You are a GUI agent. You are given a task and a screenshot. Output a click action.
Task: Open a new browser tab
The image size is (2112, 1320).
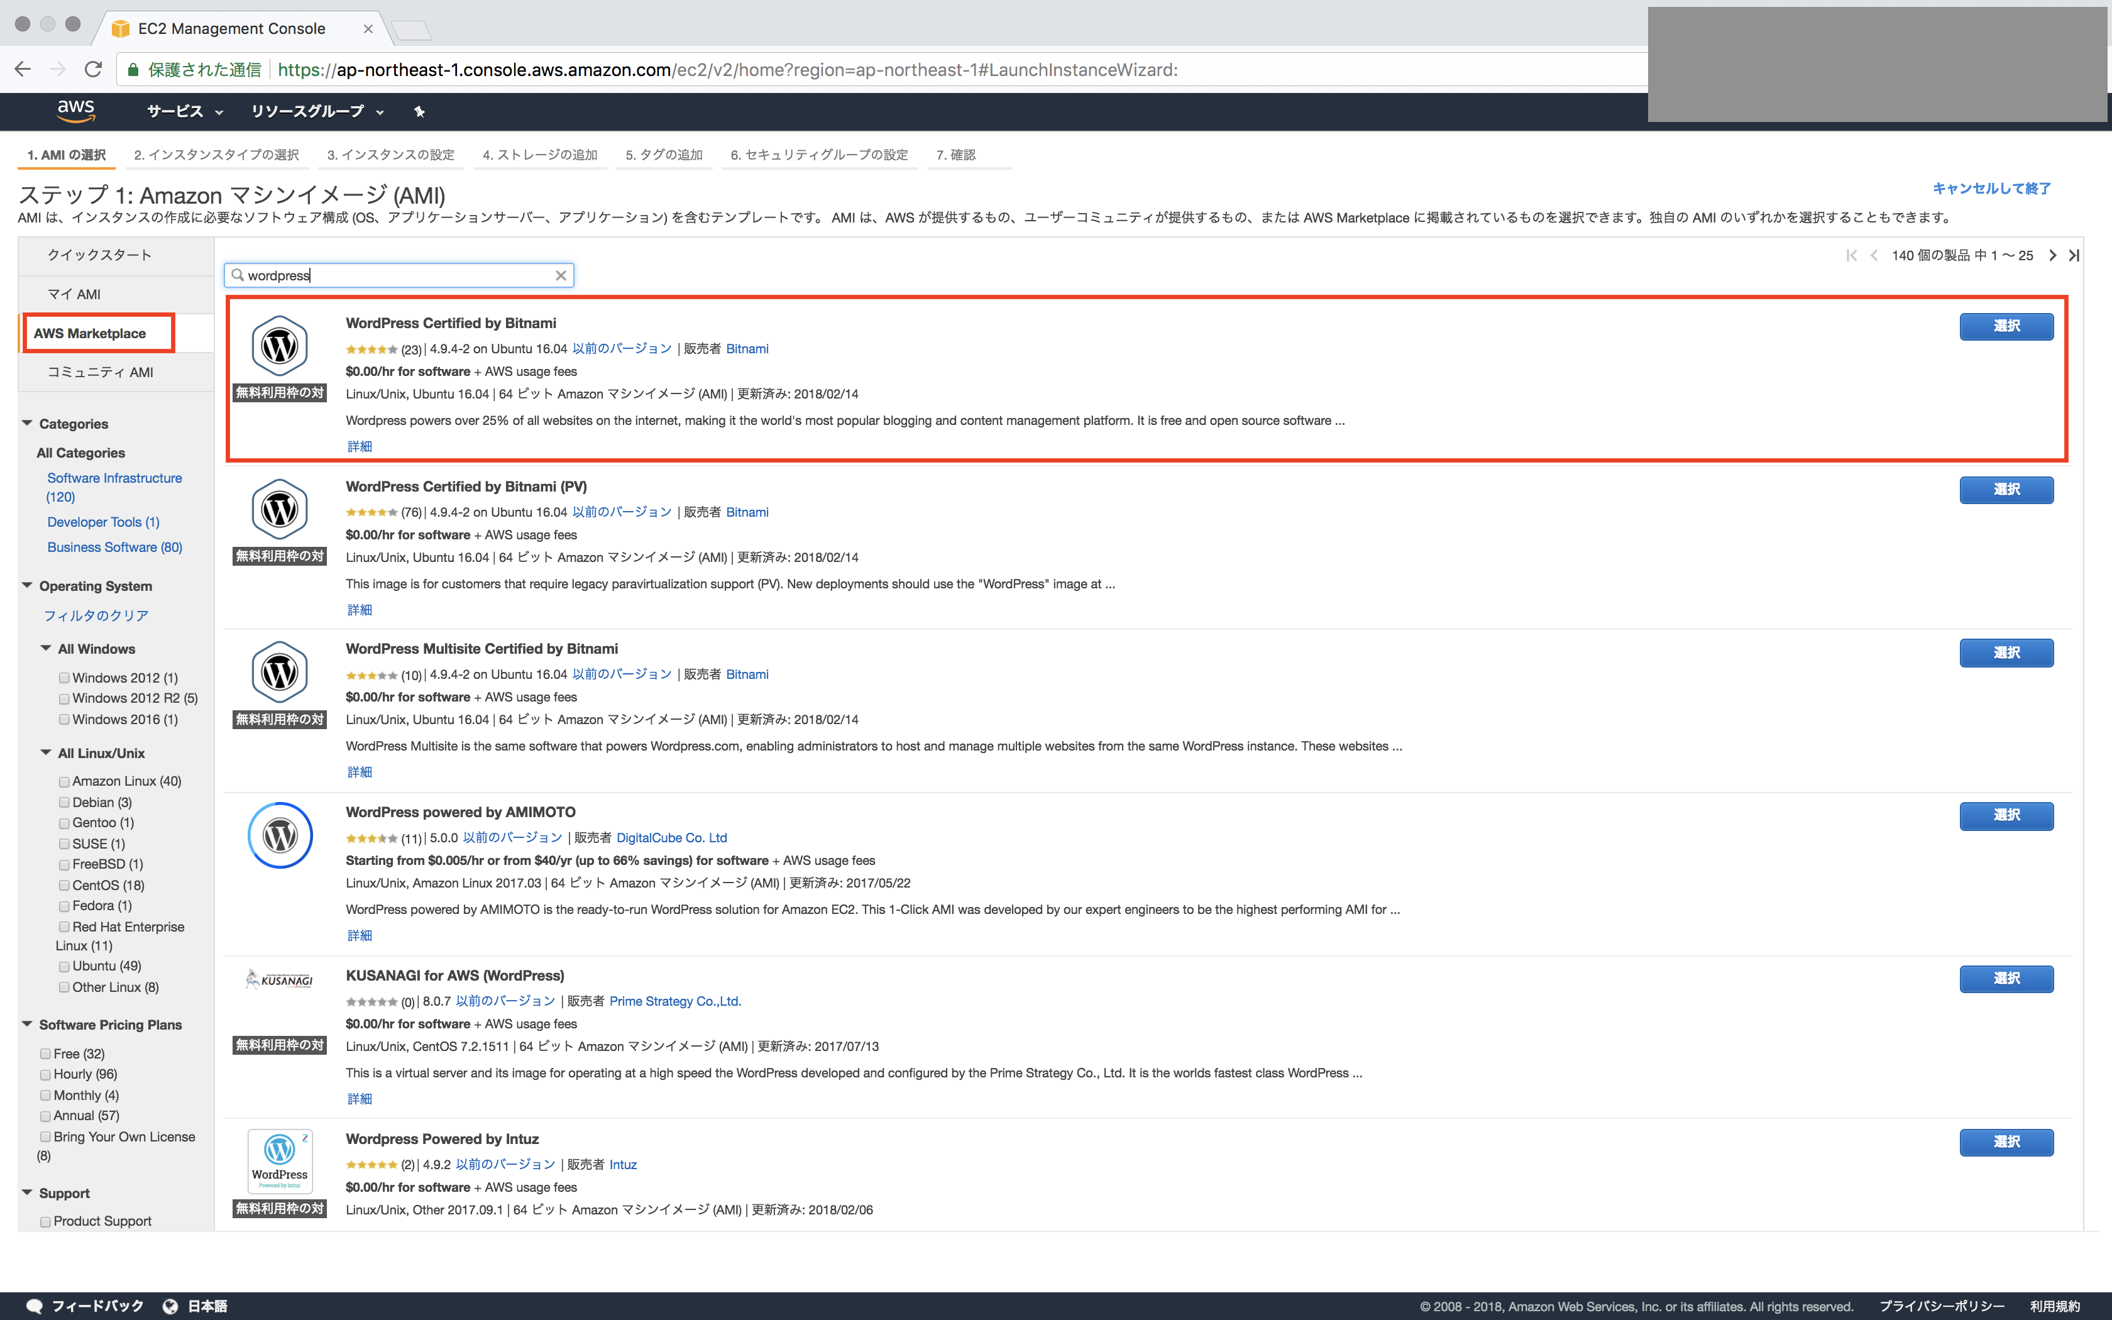[x=410, y=31]
